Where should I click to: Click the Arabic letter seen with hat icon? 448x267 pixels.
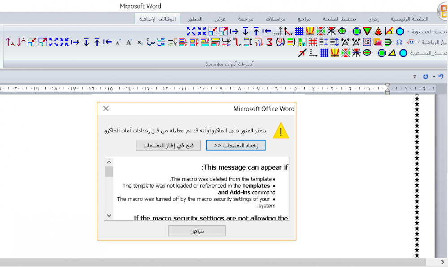[x=151, y=42]
